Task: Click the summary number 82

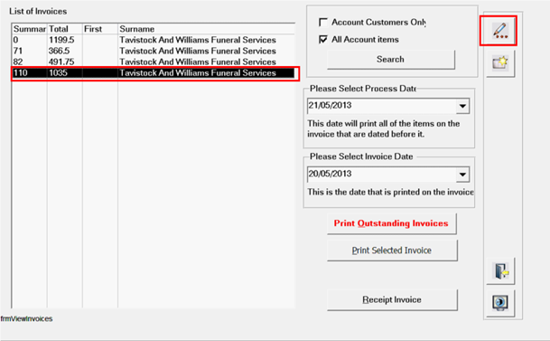Action: coord(18,62)
